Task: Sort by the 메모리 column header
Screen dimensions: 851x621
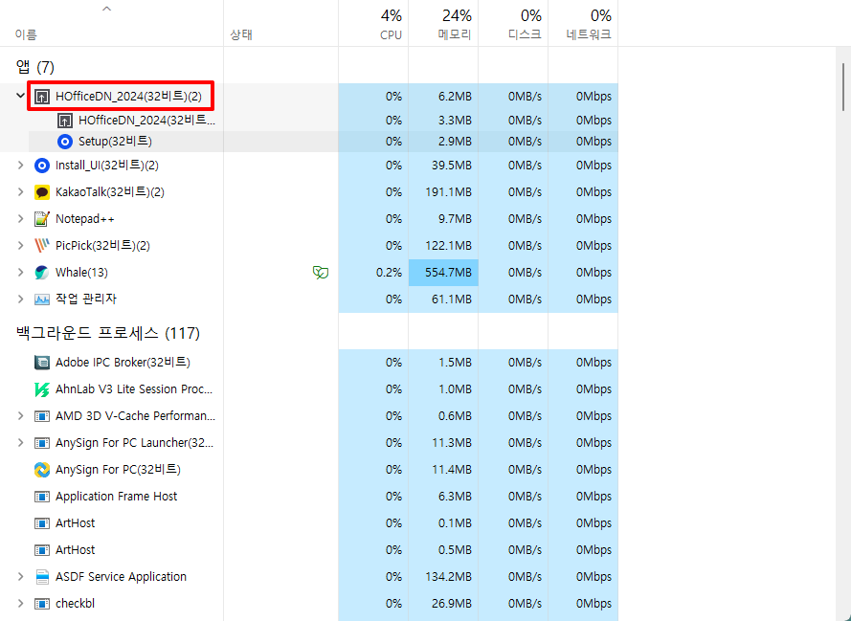Action: click(x=443, y=23)
